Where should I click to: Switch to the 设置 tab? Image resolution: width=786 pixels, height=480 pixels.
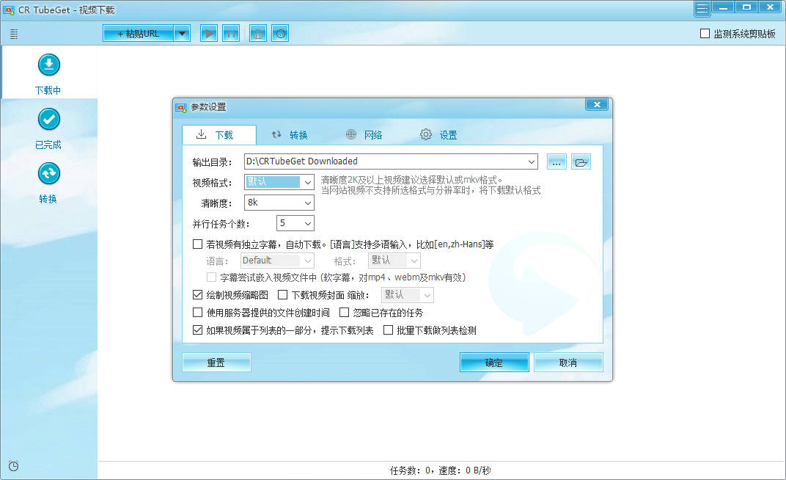pyautogui.click(x=438, y=135)
